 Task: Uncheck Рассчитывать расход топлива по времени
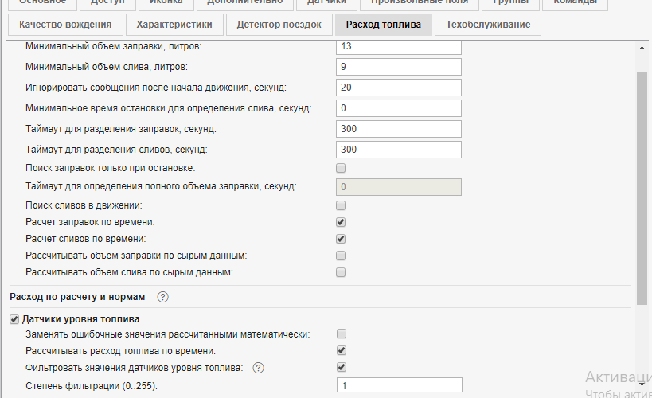coord(341,350)
